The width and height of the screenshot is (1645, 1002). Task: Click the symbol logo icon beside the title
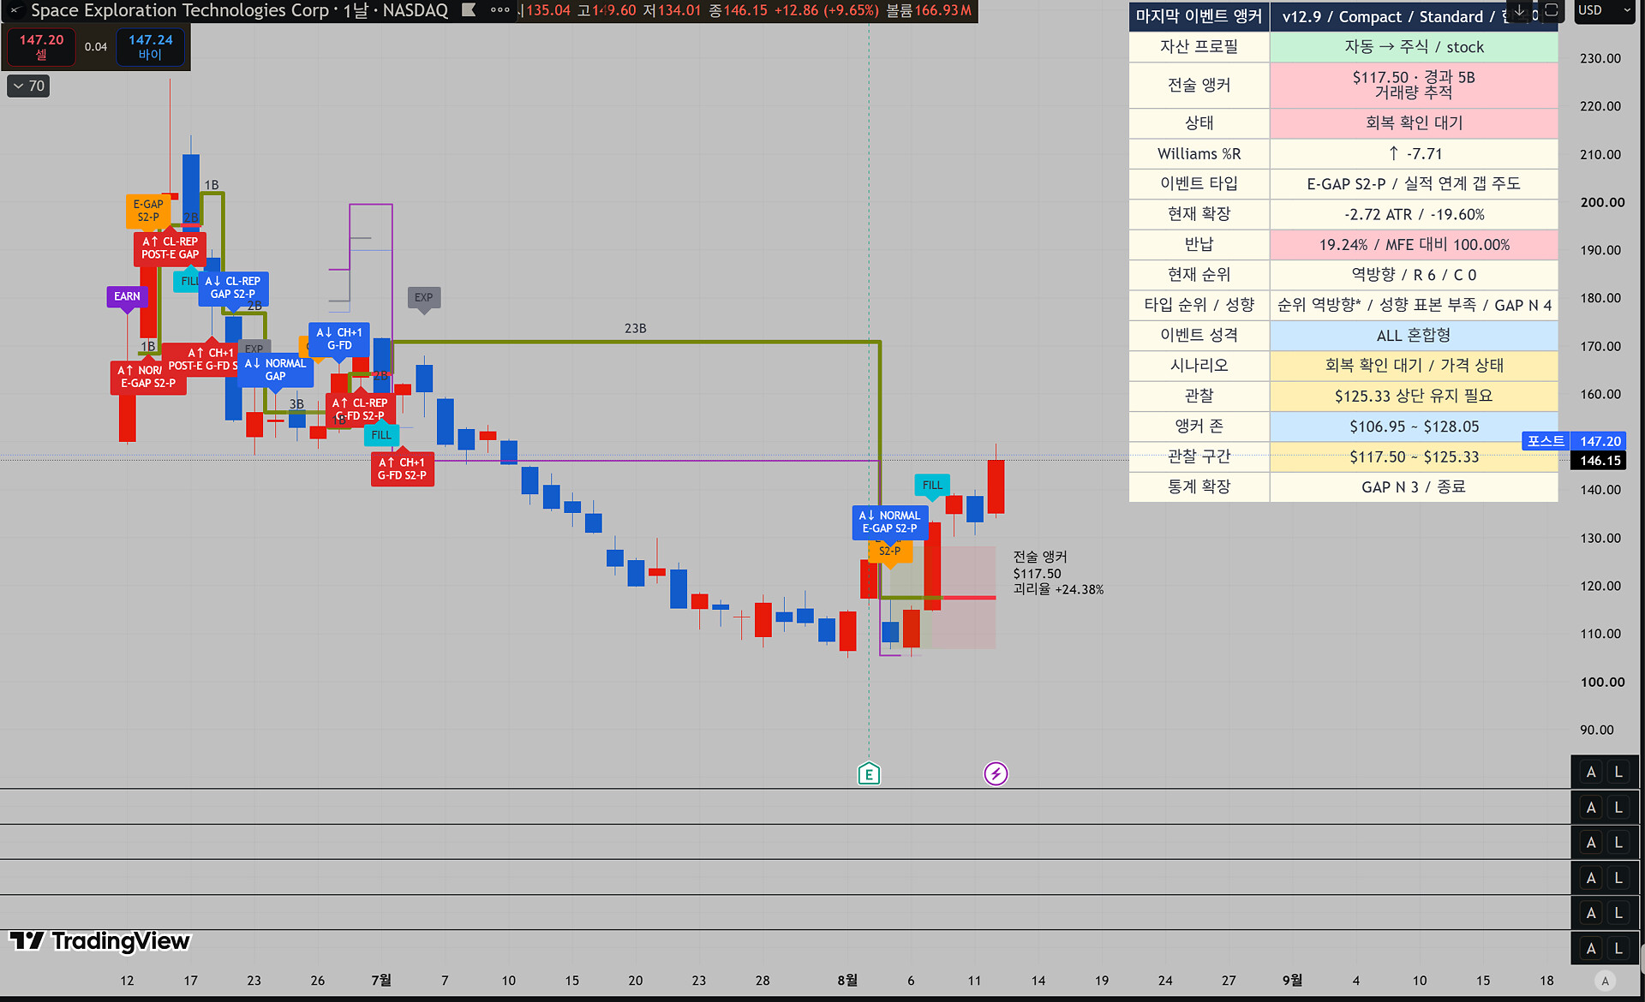pos(14,10)
